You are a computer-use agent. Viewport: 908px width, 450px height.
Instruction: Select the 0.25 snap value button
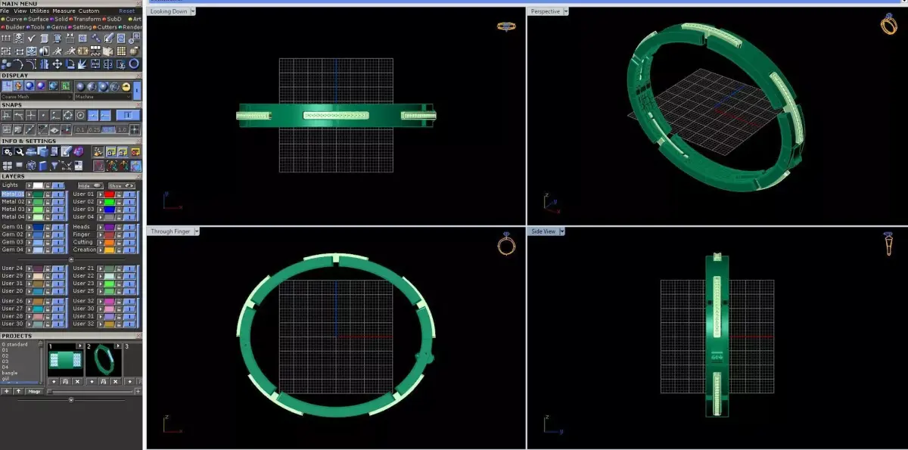point(94,129)
